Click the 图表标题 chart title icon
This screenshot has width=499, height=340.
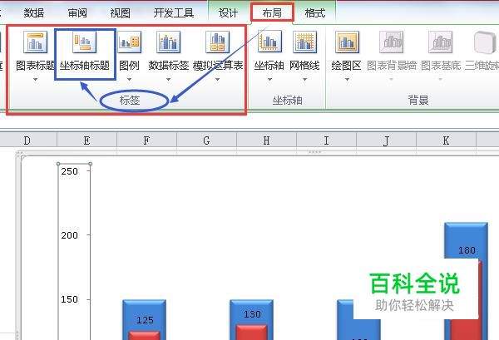coord(35,42)
